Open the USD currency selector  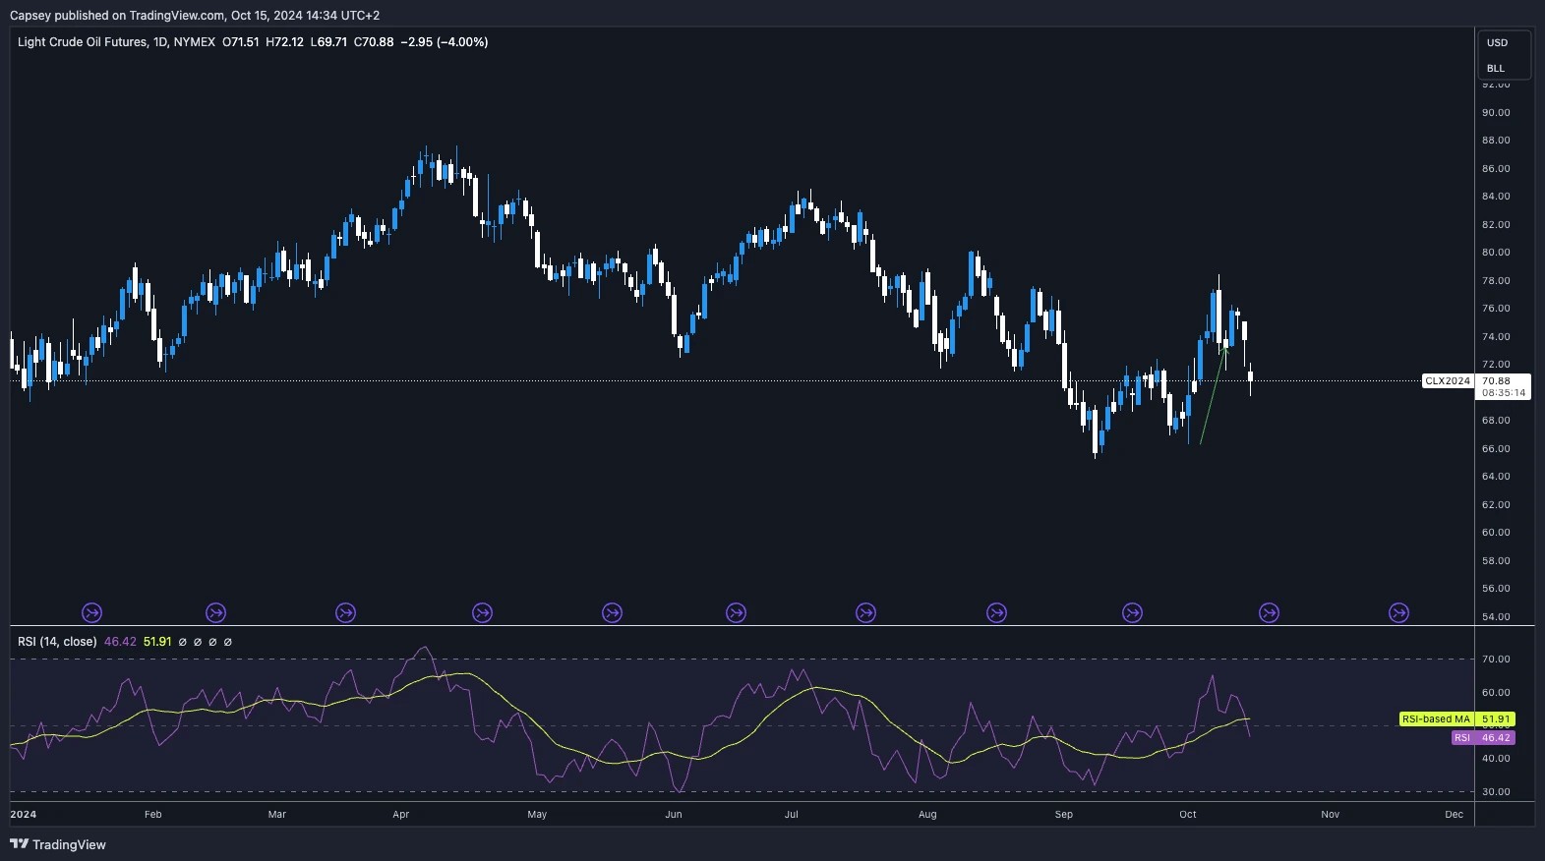pyautogui.click(x=1497, y=42)
